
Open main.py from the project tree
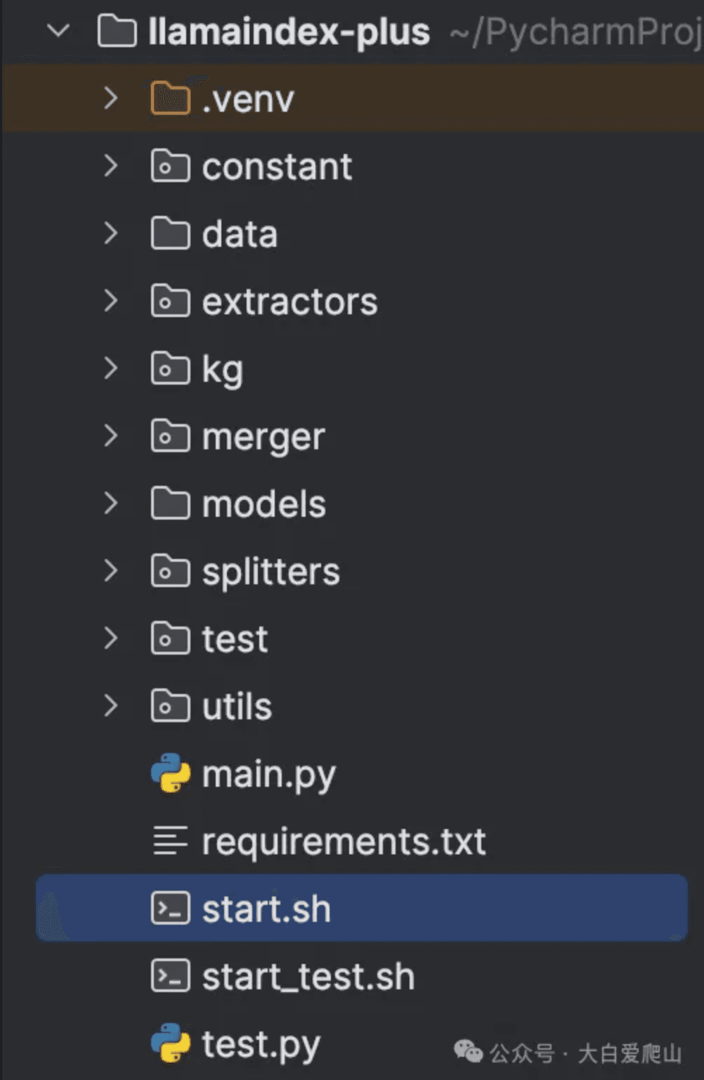click(268, 772)
